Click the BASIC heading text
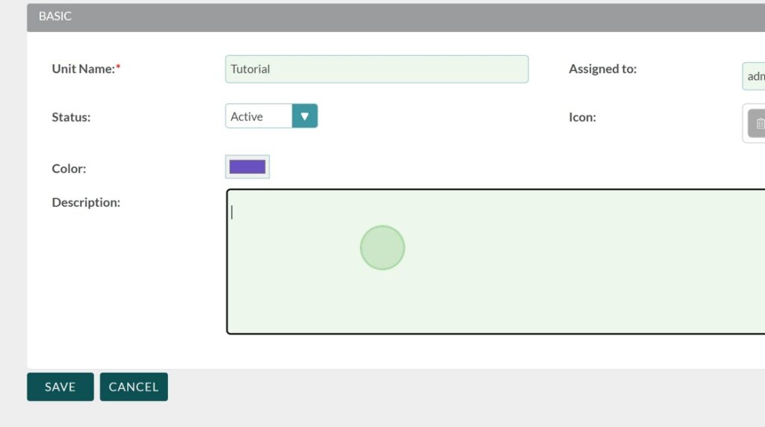 (x=55, y=16)
